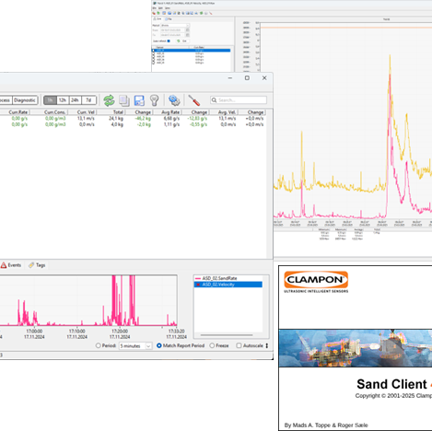Toggle Auto refresh in Trend window
Image resolution: width=432 pixels, height=431 pixels.
[169, 41]
